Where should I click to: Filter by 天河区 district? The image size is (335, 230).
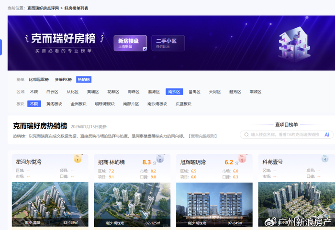tap(215, 92)
